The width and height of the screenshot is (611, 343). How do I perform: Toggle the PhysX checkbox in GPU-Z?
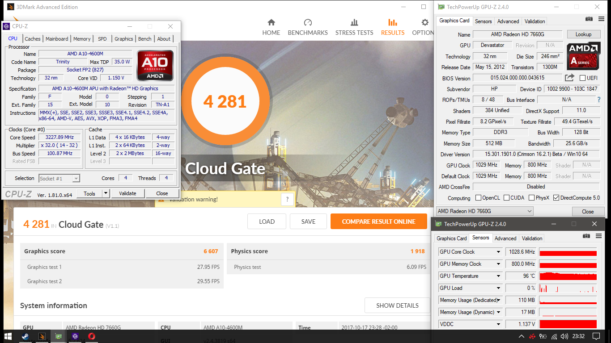(532, 198)
